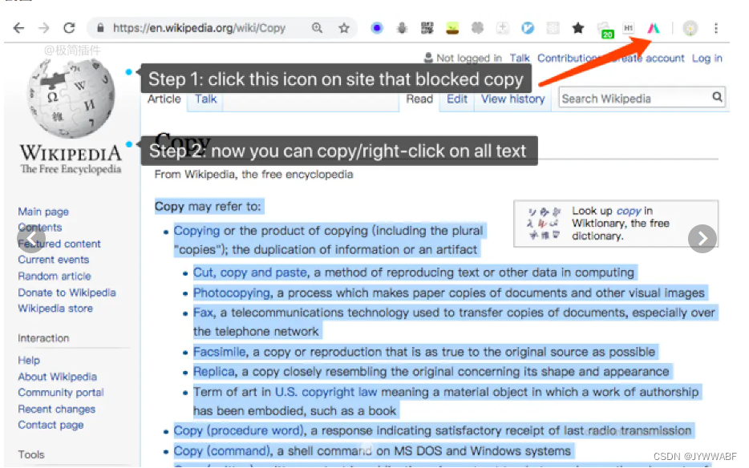Go back using the browser back arrow

pyautogui.click(x=18, y=28)
